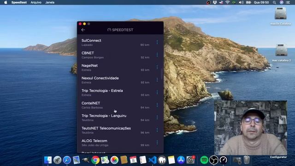Open Finder in the Dock

(x=48, y=160)
